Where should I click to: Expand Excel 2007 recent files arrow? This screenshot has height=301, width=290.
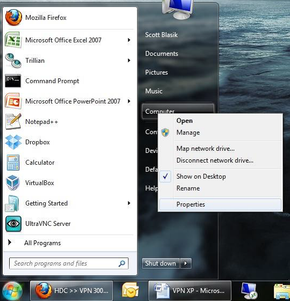[129, 40]
